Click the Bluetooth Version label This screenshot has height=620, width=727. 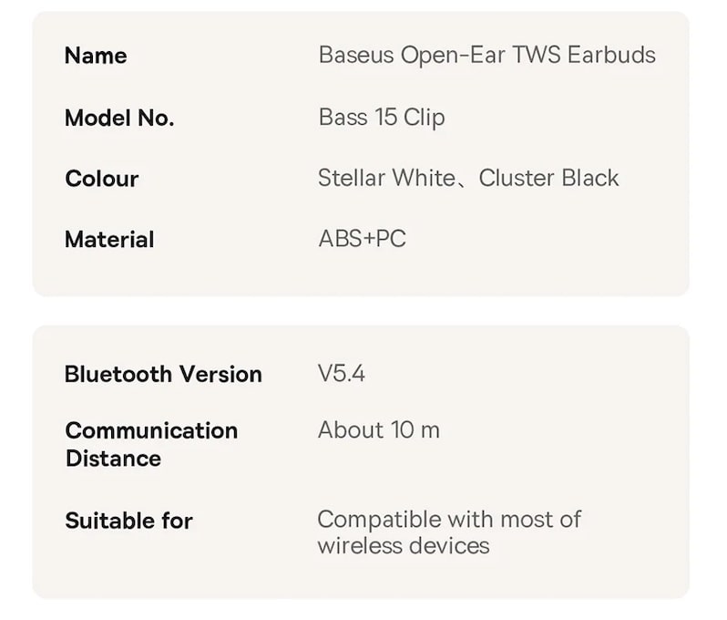tap(163, 374)
